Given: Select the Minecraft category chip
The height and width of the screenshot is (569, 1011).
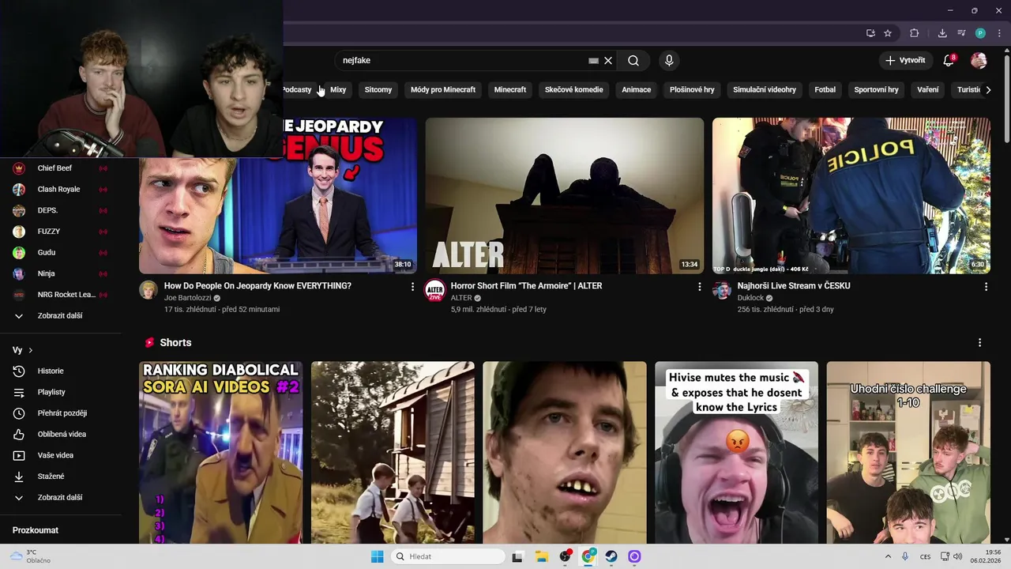Looking at the screenshot, I should (x=510, y=89).
